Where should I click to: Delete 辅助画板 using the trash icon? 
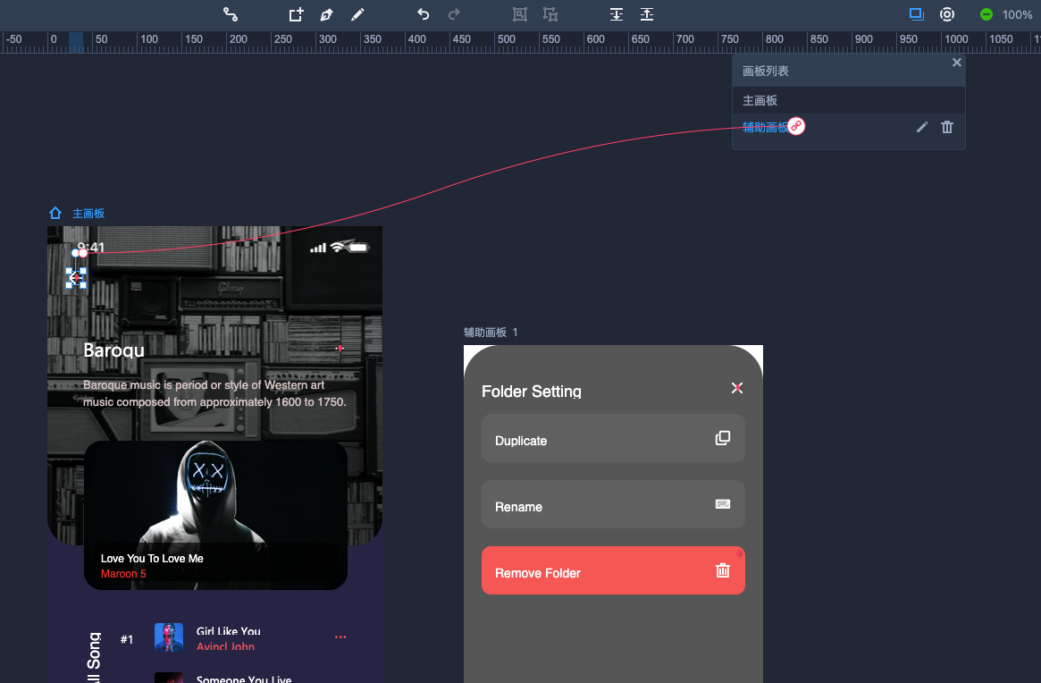[947, 127]
